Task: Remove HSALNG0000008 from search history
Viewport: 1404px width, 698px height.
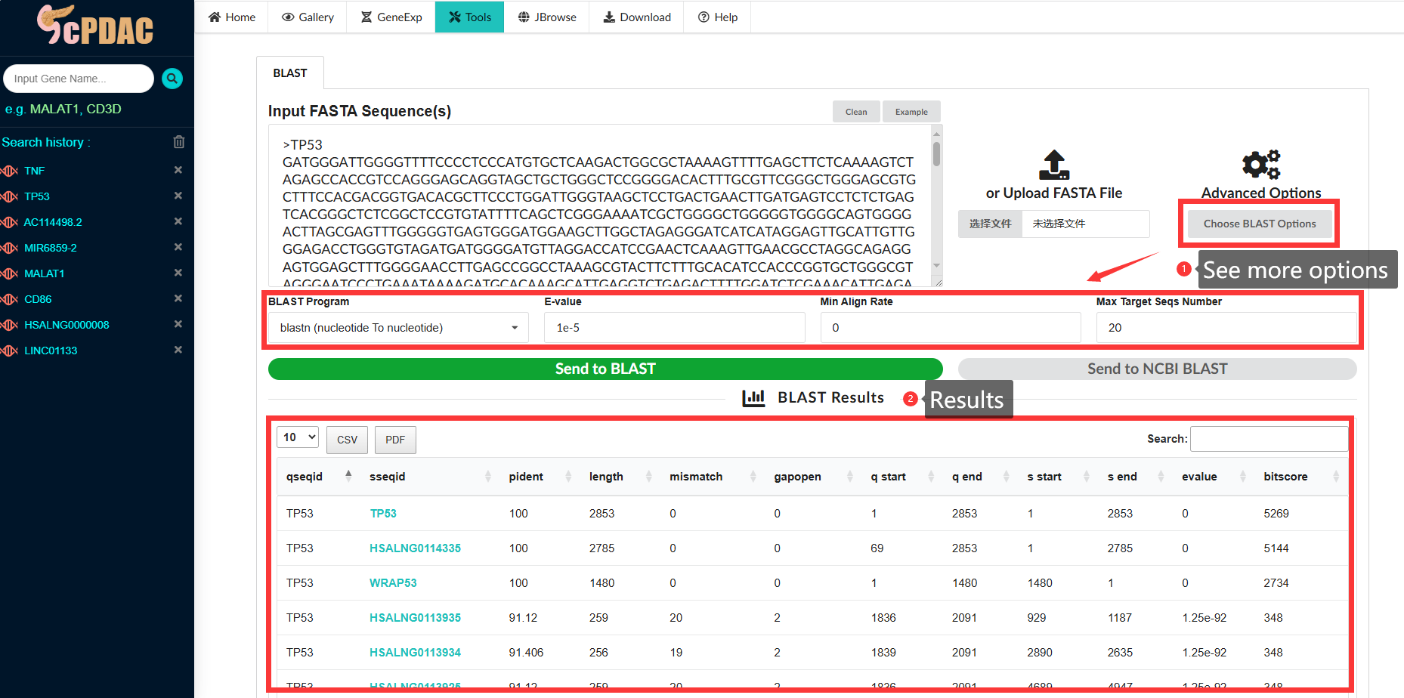Action: [178, 324]
